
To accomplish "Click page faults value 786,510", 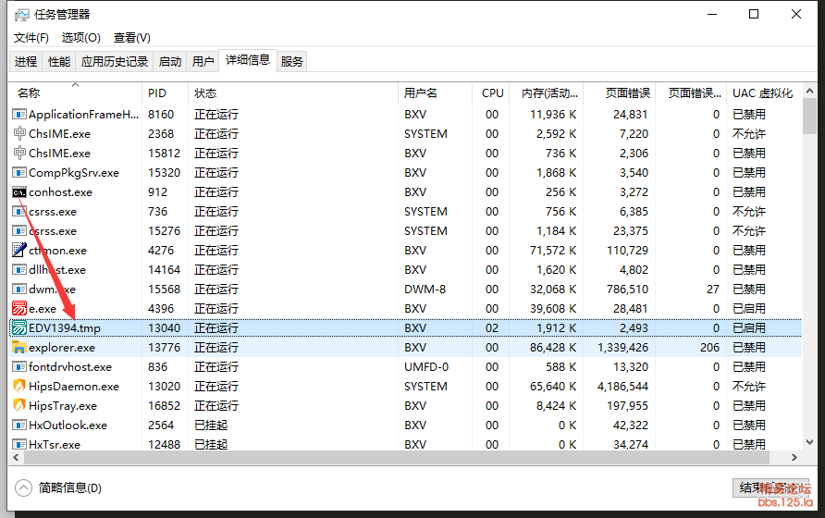I will [628, 289].
